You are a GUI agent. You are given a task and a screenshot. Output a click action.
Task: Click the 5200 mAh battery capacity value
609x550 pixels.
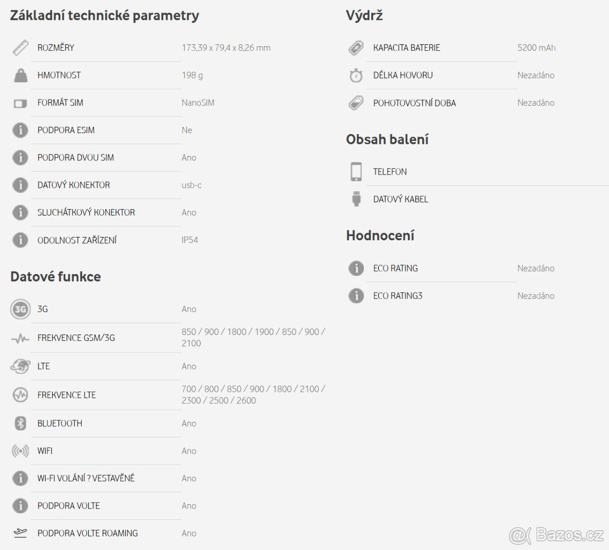coord(536,48)
